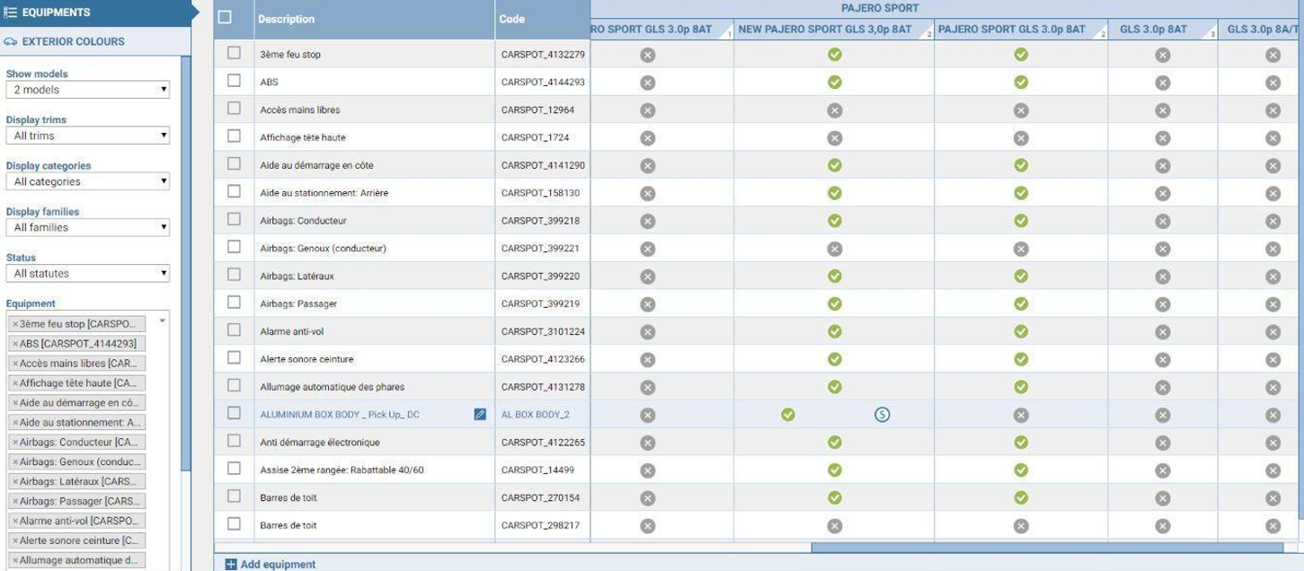The height and width of the screenshot is (571, 1304).
Task: Click the AL BOX BODY_2 code link
Action: point(536,415)
